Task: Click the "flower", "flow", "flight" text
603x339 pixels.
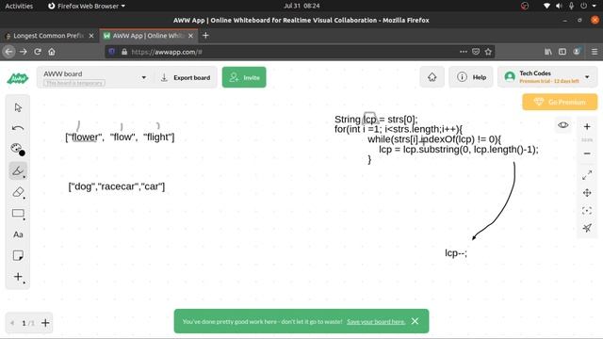Action: coord(120,137)
